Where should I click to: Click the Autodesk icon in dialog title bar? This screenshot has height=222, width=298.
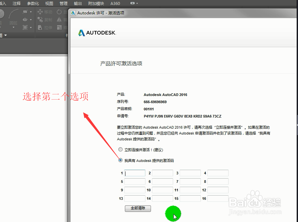73,13
